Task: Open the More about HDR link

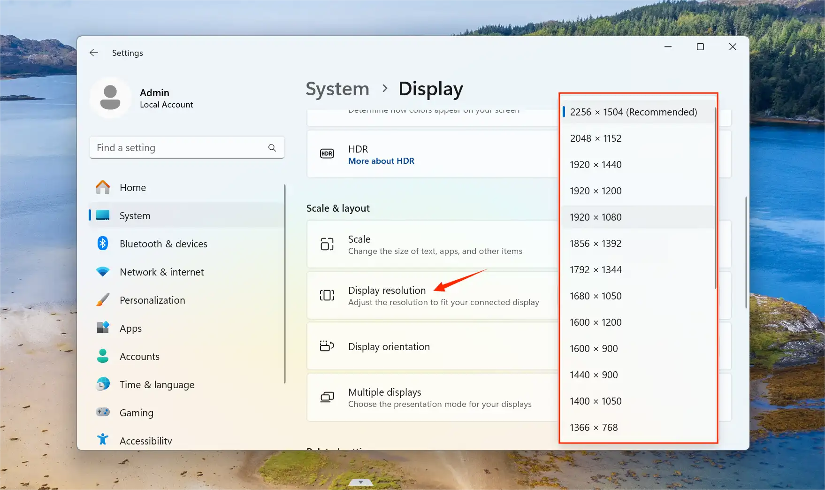Action: click(x=381, y=161)
